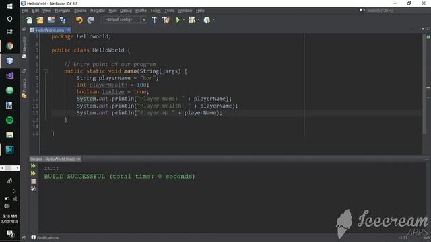The width and height of the screenshot is (431, 242).
Task: Open the Source menu
Action: 80,11
